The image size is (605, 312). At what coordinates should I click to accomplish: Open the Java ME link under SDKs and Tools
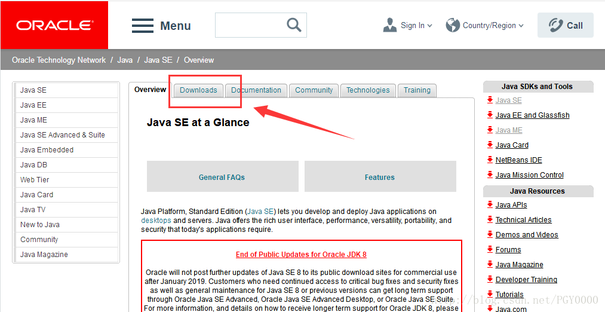click(508, 130)
